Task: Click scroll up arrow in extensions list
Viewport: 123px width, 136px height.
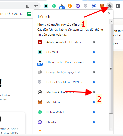Action: click(111, 21)
